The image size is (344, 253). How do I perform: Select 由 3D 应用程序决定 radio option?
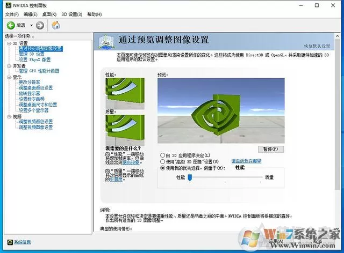tap(162, 155)
